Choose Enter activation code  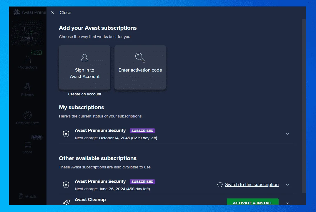(x=140, y=67)
